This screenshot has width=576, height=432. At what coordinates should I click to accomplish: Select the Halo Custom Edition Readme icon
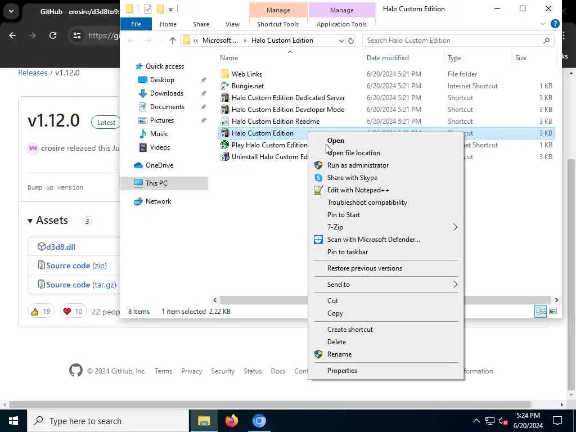coord(225,121)
